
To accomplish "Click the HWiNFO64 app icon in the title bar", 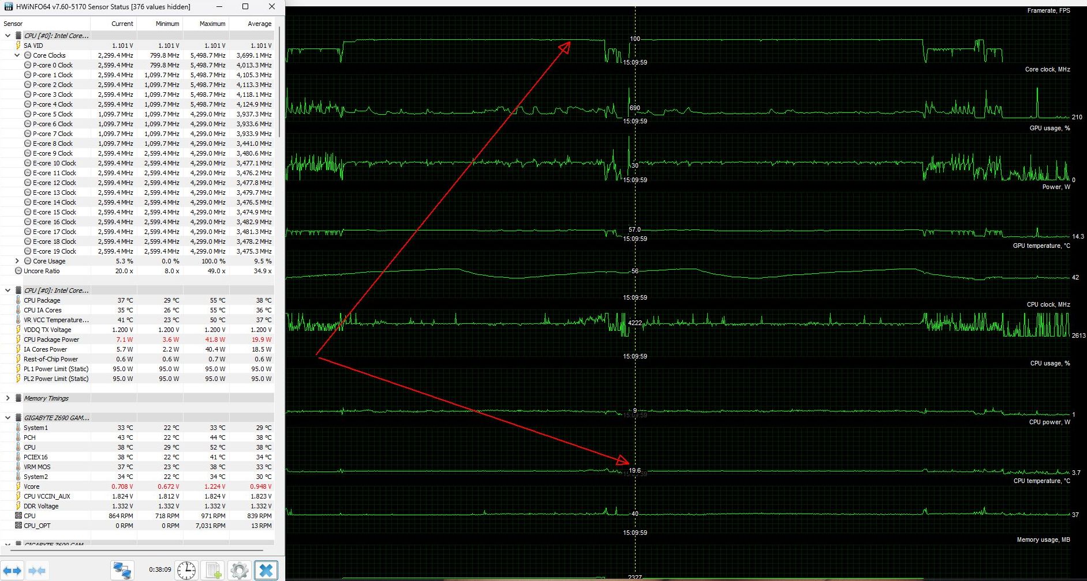I will pyautogui.click(x=8, y=7).
